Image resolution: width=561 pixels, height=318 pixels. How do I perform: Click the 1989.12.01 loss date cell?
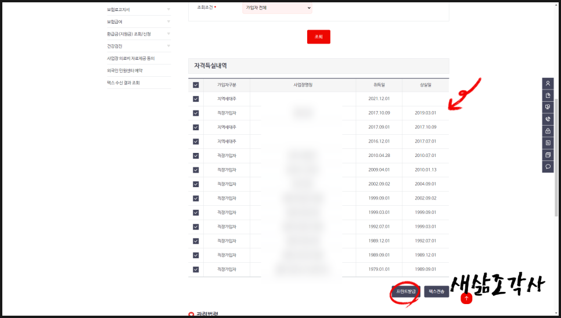click(426, 255)
